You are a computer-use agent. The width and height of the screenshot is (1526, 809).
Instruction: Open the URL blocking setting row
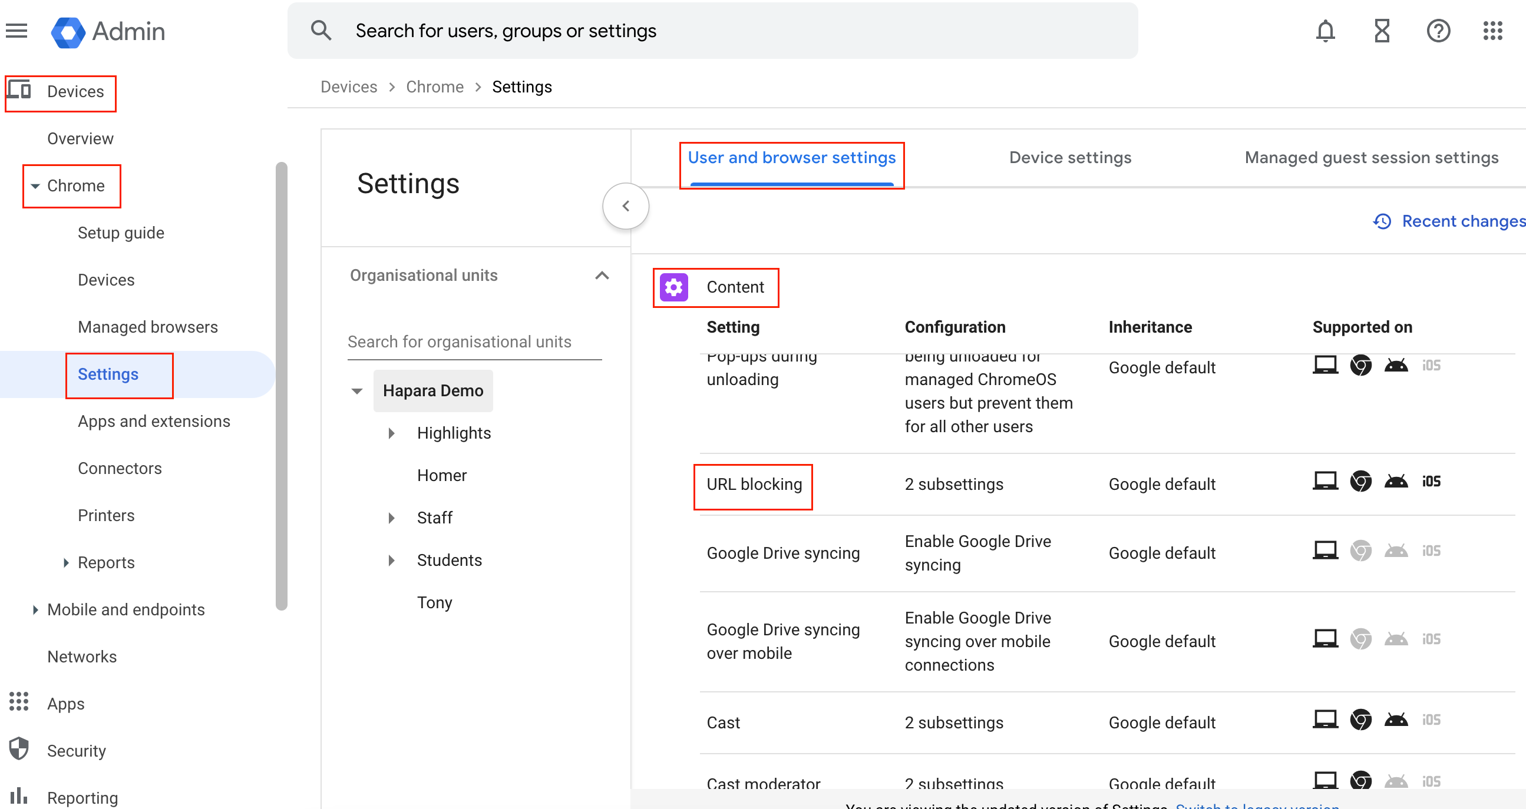pyautogui.click(x=754, y=484)
